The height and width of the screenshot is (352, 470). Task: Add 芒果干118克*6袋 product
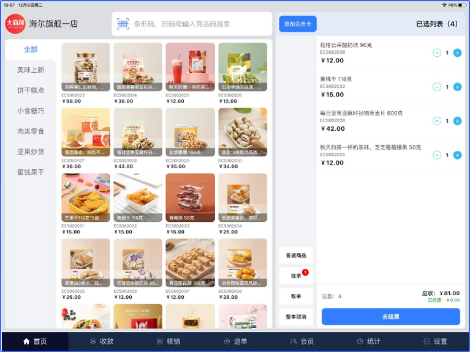pos(86,197)
